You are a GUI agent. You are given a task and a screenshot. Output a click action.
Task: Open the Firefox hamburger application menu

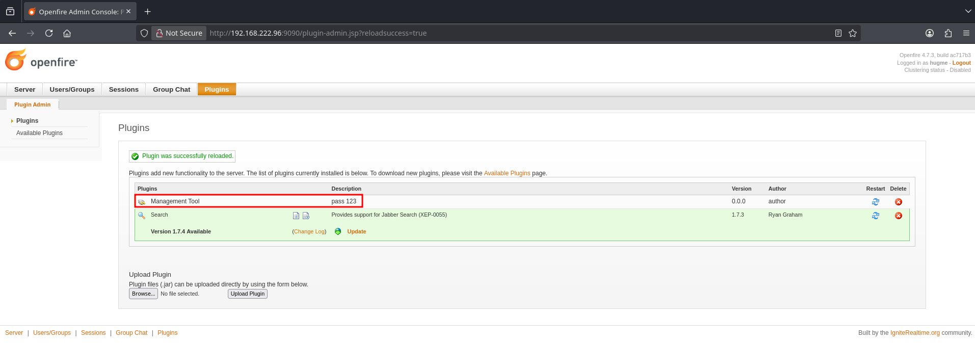pos(966,33)
